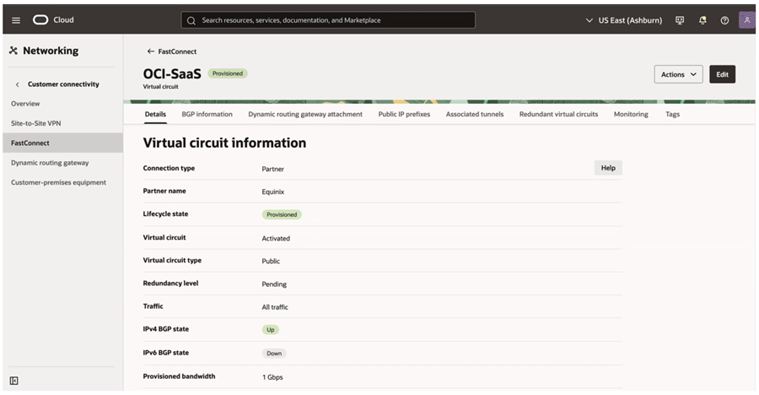The width and height of the screenshot is (759, 395).
Task: Open the Actions dropdown
Action: (678, 74)
